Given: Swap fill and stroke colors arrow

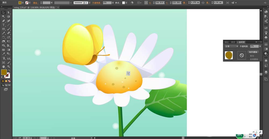Looking at the screenshot, I should coord(9,70).
